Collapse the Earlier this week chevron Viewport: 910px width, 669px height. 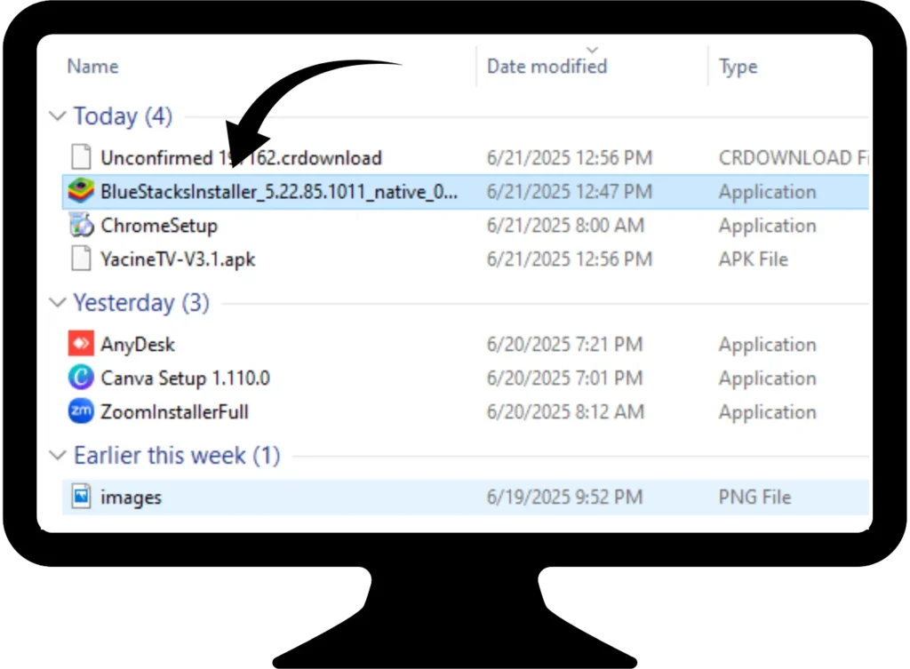58,456
